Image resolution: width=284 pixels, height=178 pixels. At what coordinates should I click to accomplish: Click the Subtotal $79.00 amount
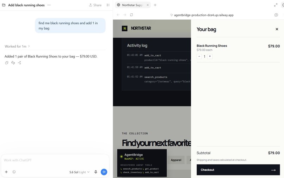point(274,153)
